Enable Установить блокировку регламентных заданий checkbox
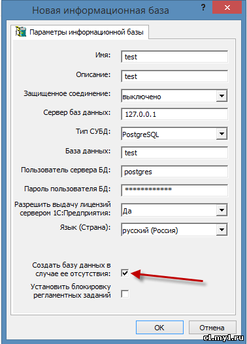The image size is (247, 344). [x=125, y=294]
